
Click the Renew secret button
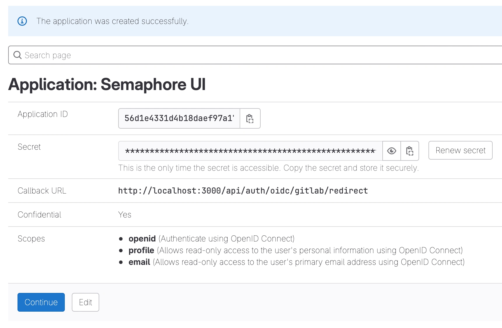[460, 150]
